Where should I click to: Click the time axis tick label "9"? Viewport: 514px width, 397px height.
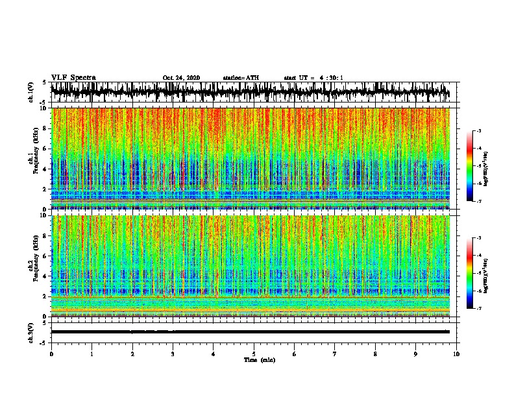pyautogui.click(x=415, y=354)
